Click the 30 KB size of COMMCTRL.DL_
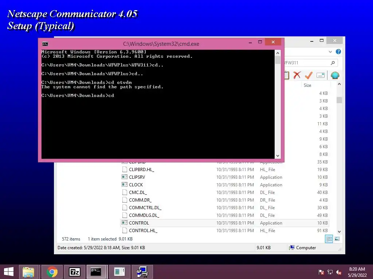The image size is (373, 279). [x=322, y=207]
